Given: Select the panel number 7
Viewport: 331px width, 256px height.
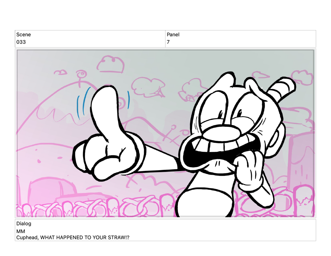Looking at the screenshot, I should [168, 42].
